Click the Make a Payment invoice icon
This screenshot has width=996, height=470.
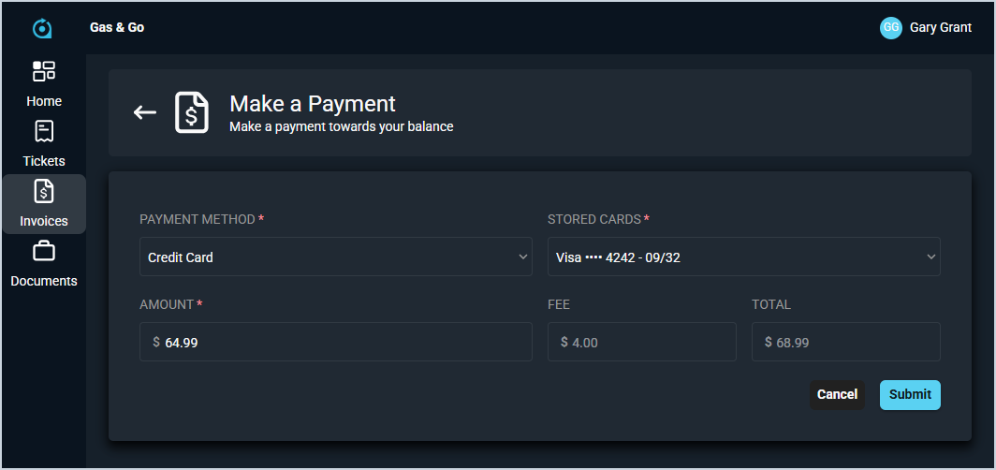click(192, 112)
